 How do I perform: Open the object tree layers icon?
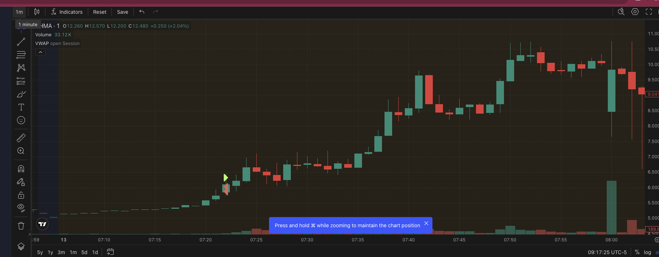coord(21,246)
